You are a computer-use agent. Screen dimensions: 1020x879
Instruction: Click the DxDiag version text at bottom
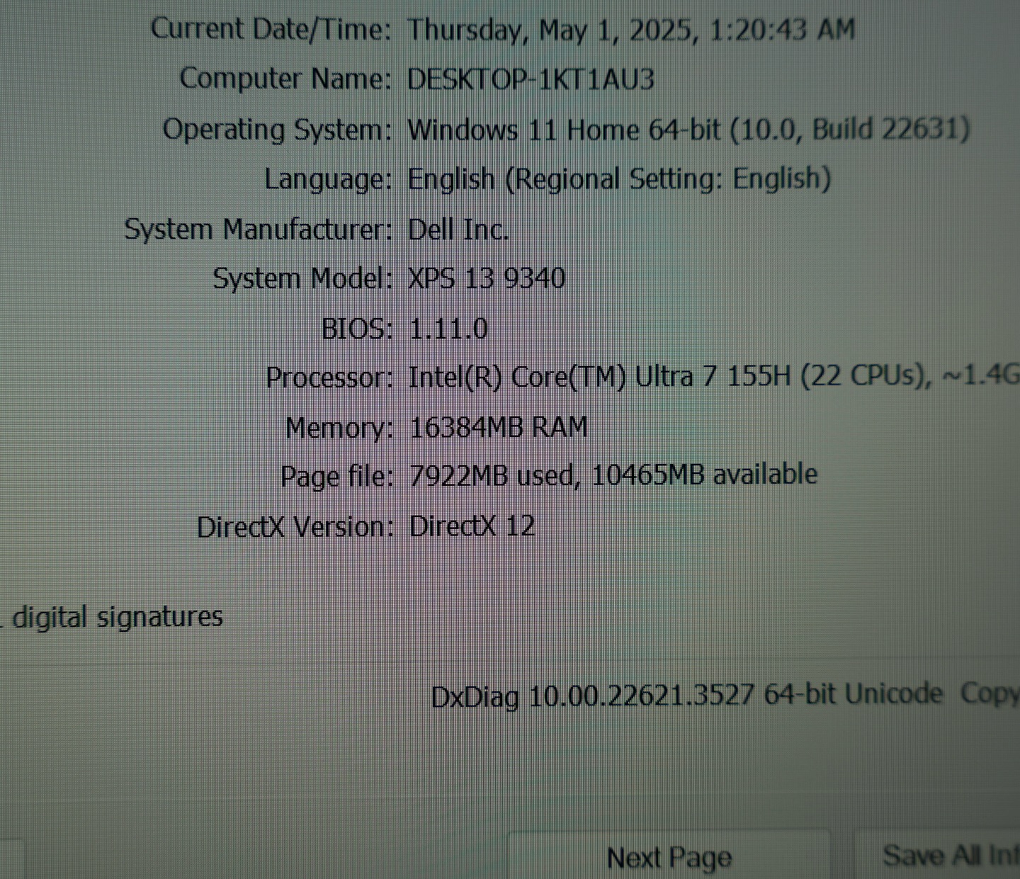click(x=686, y=696)
